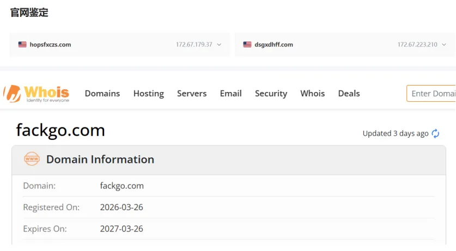
Task: Select the hopsfxczs.com domain text
Action: click(50, 45)
